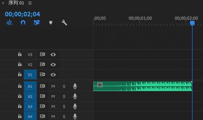
Task: Solo track A4
Action: 64,117
